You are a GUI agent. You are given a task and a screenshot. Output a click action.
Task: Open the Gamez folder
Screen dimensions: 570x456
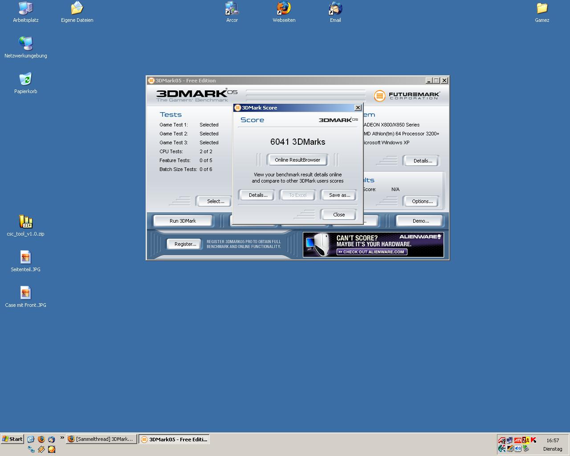542,12
